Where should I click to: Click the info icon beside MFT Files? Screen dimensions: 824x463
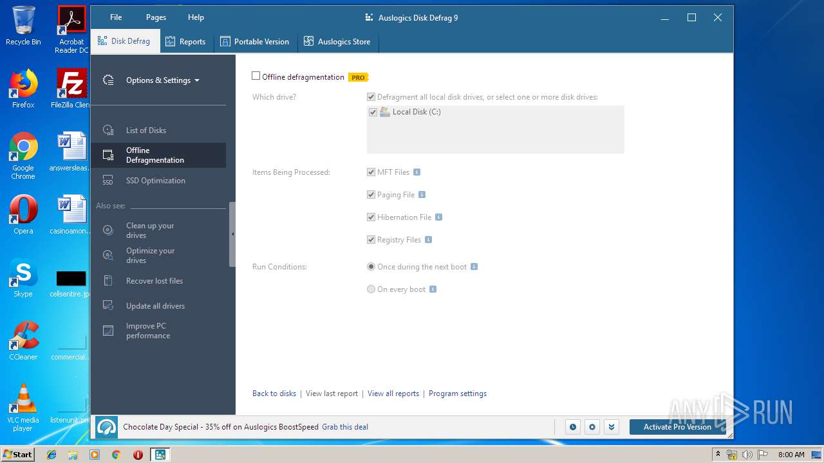(417, 172)
